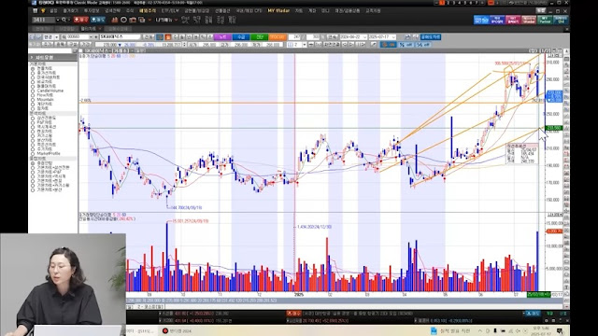Select the first radio button under 기본차트 section

coord(33,68)
